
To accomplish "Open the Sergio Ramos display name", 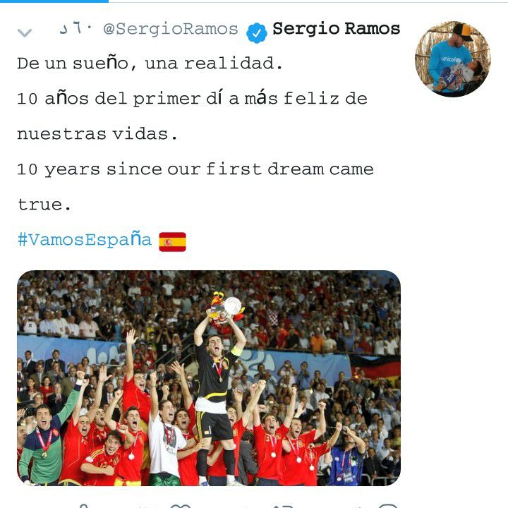I will (336, 28).
